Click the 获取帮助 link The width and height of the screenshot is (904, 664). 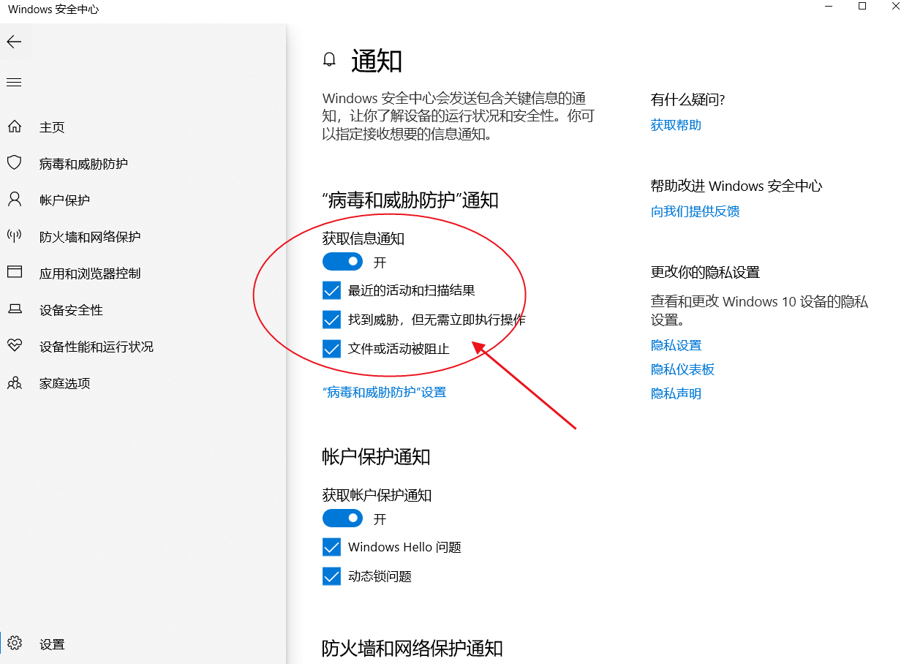click(x=676, y=125)
